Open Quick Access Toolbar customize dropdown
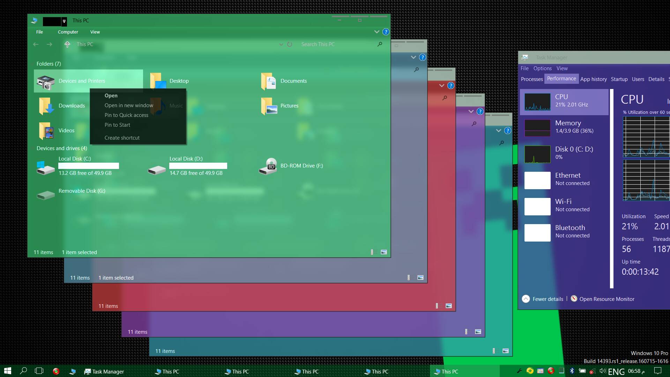670x377 pixels. tap(64, 21)
